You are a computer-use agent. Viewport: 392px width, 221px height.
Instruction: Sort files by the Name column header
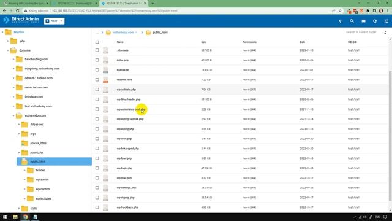pyautogui.click(x=120, y=42)
